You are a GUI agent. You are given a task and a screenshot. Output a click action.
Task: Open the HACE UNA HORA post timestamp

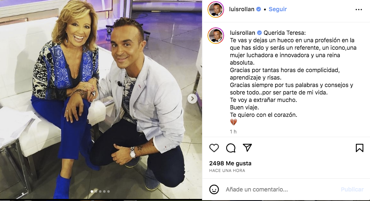tap(227, 171)
